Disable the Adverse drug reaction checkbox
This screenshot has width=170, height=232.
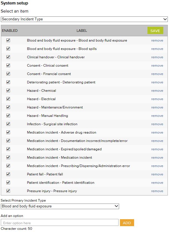8,132
